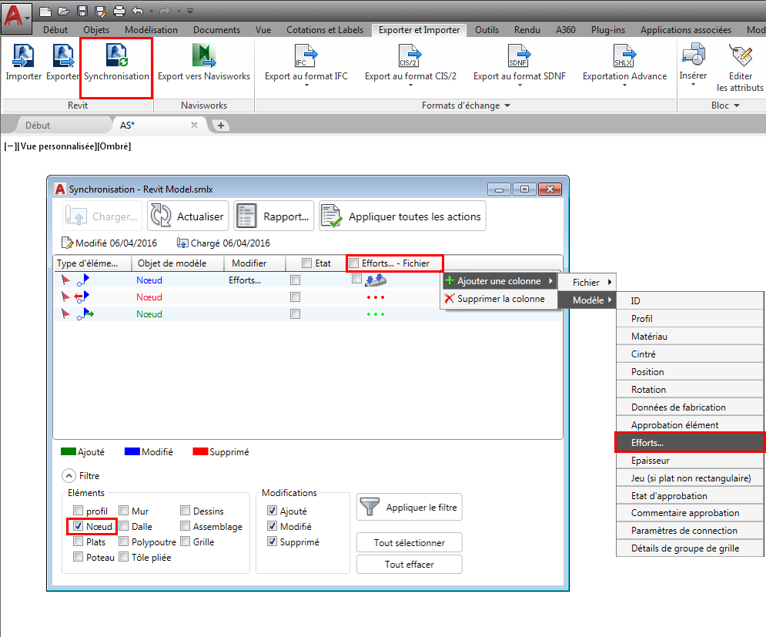This screenshot has height=637, width=766.
Task: Open Export au format CIS/2 dropdown arrow
Action: click(x=410, y=85)
